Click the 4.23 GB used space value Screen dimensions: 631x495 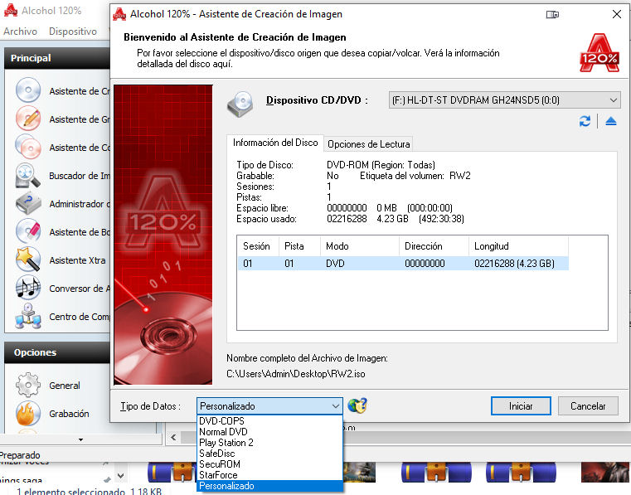pos(392,219)
